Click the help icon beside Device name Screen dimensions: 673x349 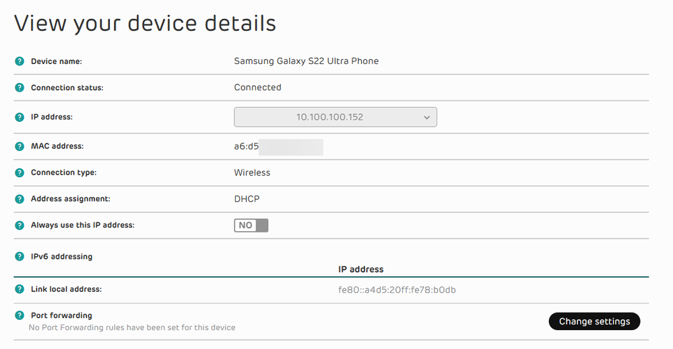click(x=20, y=61)
